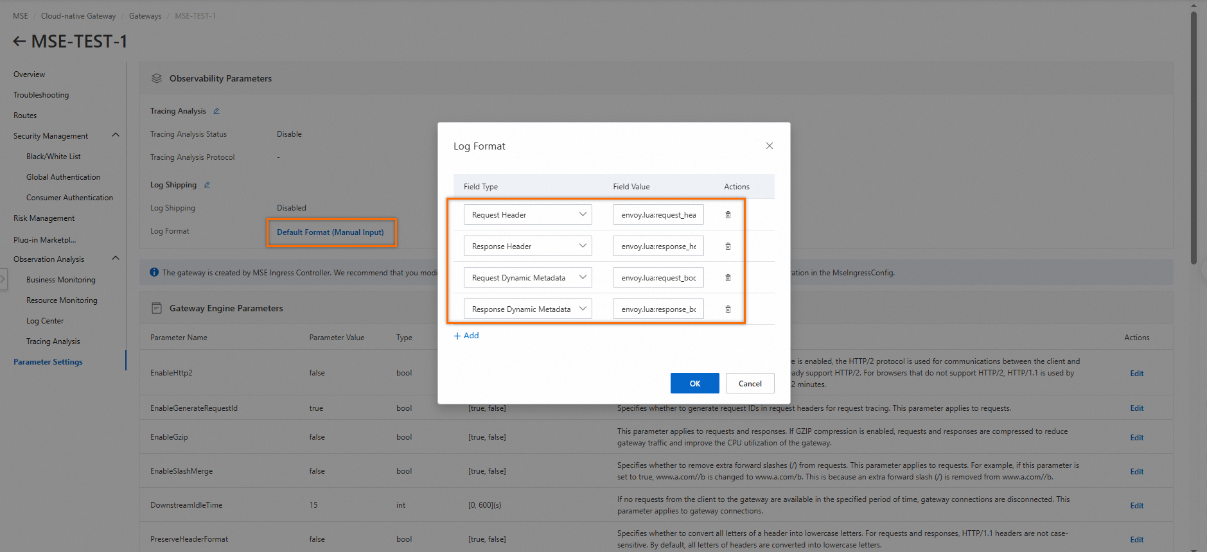
Task: Click the Observability Parameters layers icon
Action: tap(156, 78)
